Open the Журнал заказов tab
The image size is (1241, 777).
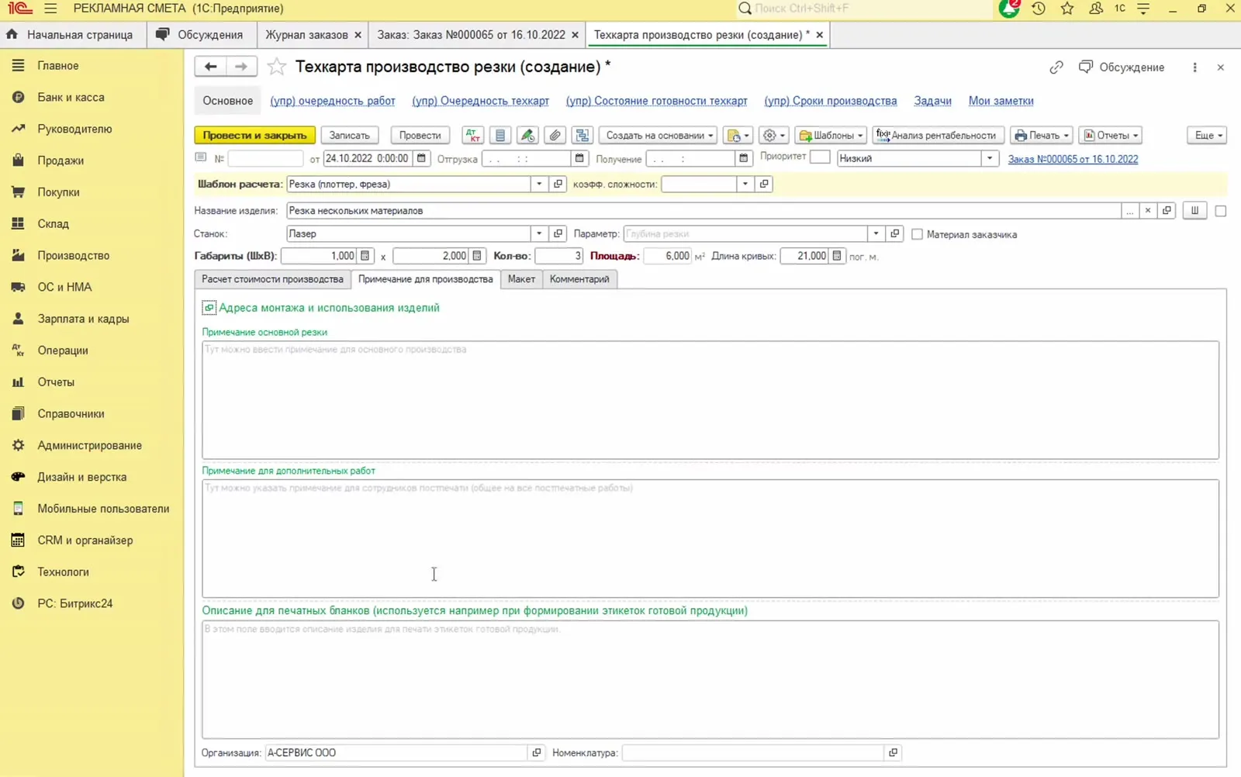(306, 35)
